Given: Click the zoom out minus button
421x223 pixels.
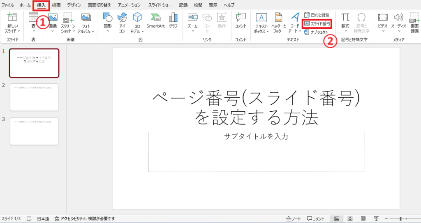Looking at the screenshot, I should [x=386, y=219].
